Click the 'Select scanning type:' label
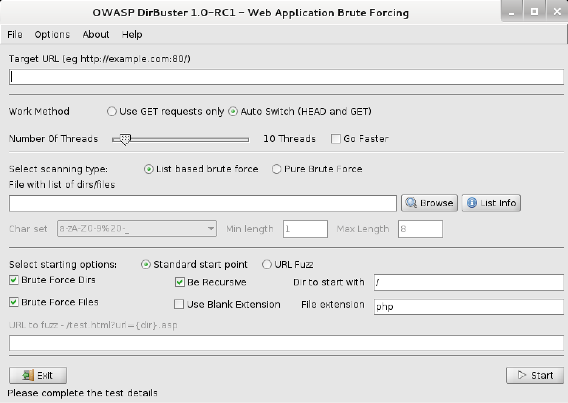The width and height of the screenshot is (568, 403). click(x=58, y=169)
